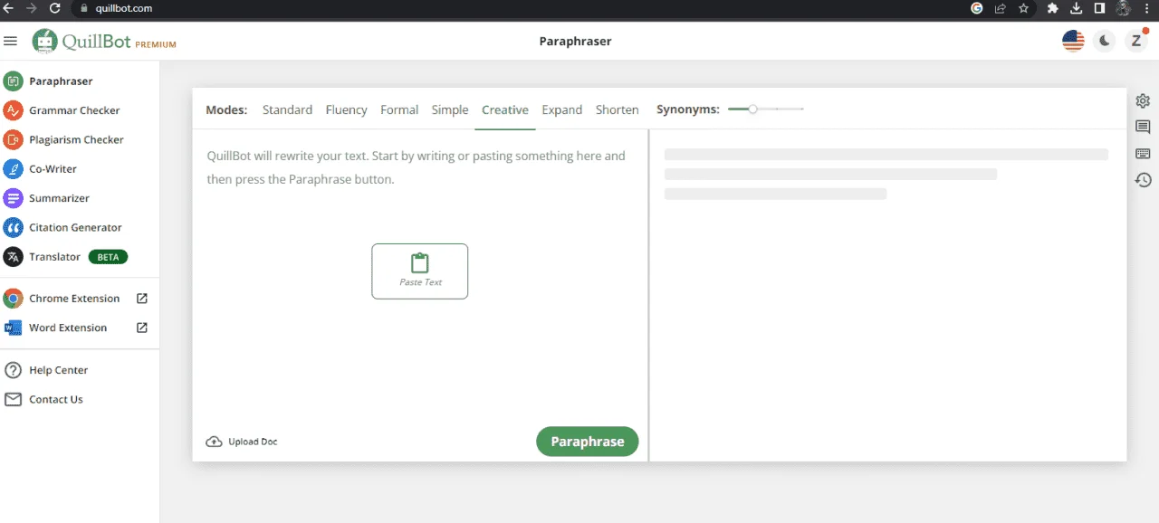
Task: Click the QuillBot robot logo
Action: [44, 41]
